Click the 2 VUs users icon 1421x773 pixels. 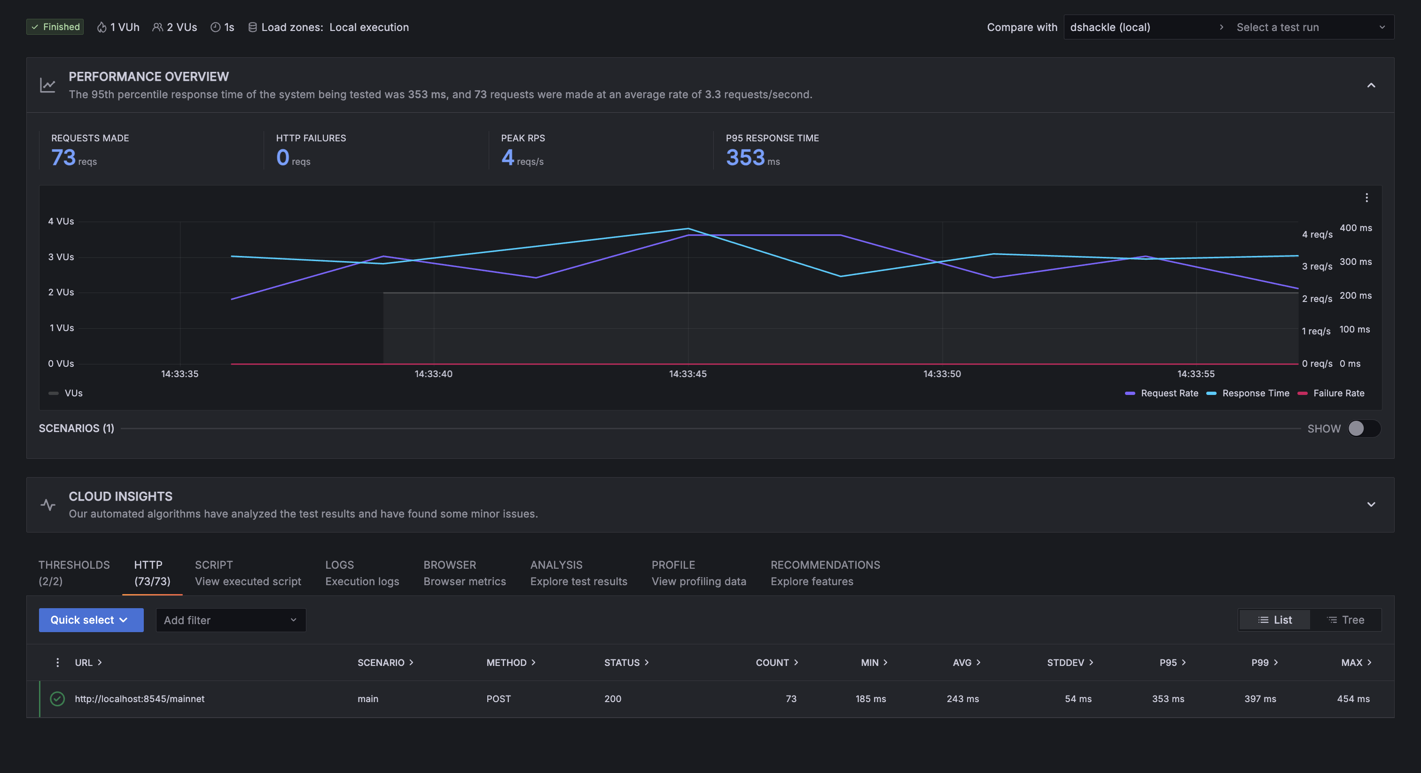point(158,27)
